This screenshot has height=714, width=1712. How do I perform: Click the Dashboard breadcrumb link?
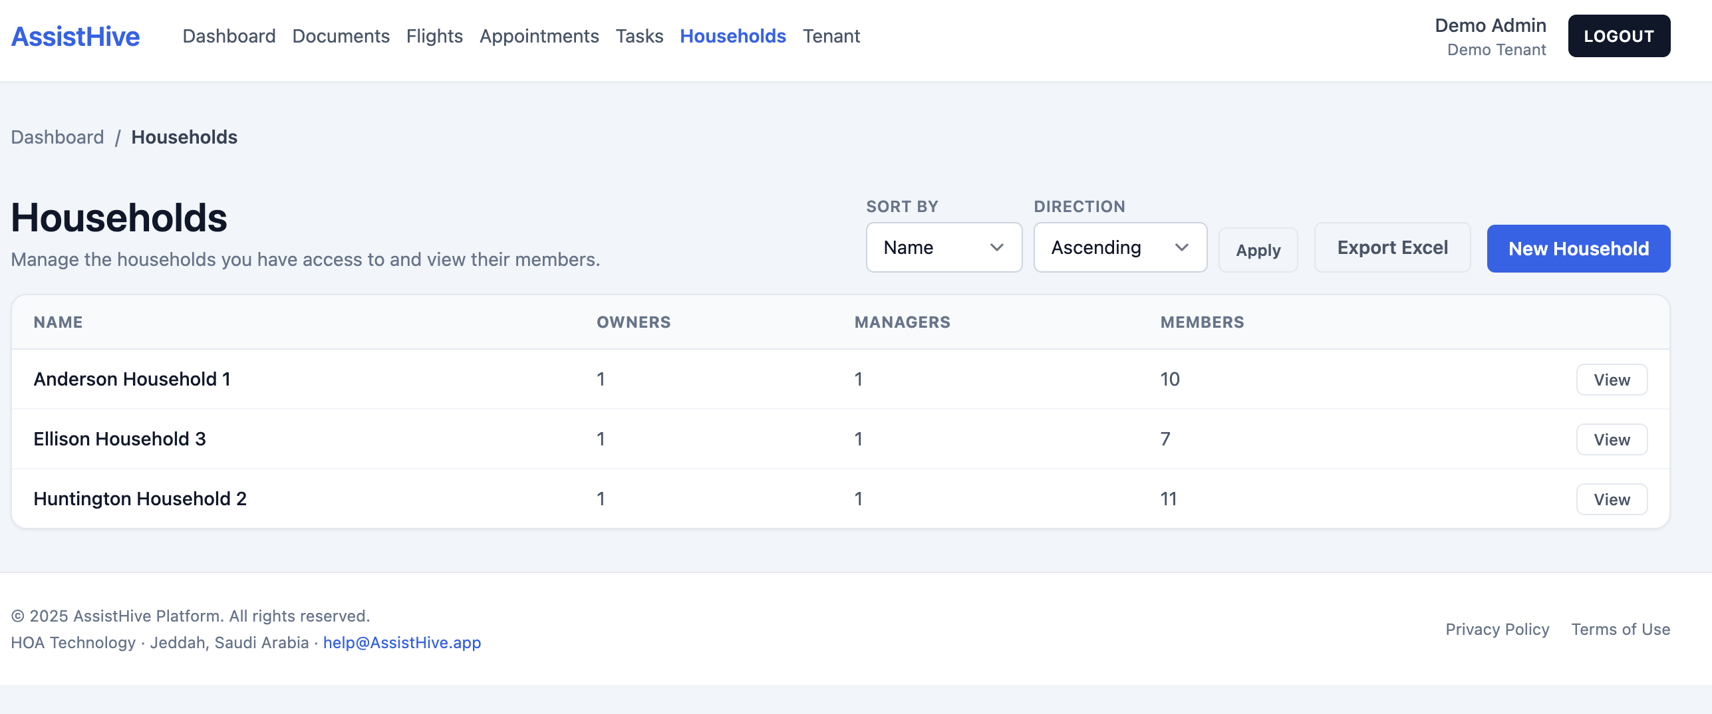(57, 137)
